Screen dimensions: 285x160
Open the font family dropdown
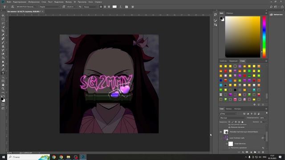(27, 7)
